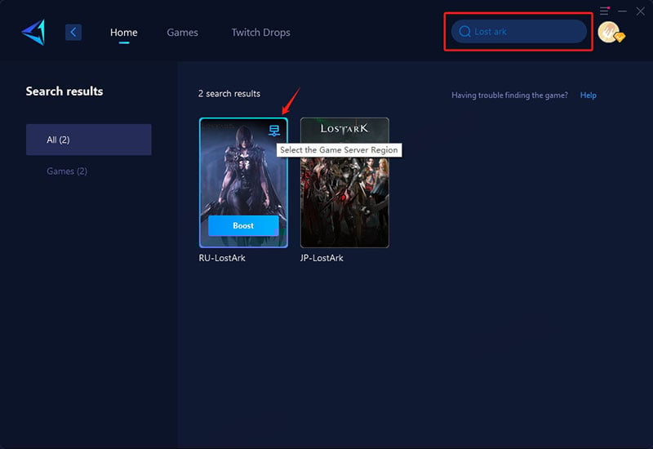Select the All (2) filter

[89, 140]
